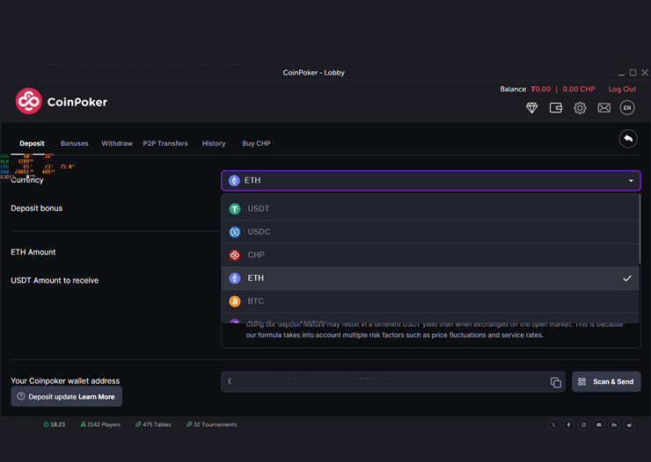Viewport: 651px width, 462px height.
Task: Select USDT from currency list
Action: (x=430, y=209)
